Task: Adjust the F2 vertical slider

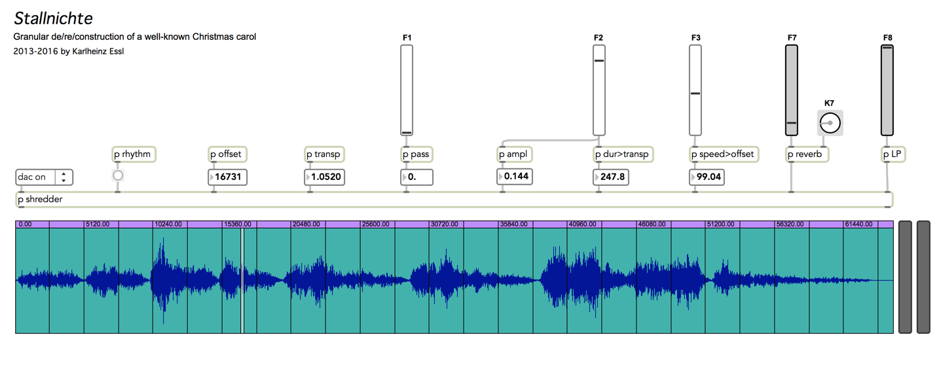Action: coord(599,90)
